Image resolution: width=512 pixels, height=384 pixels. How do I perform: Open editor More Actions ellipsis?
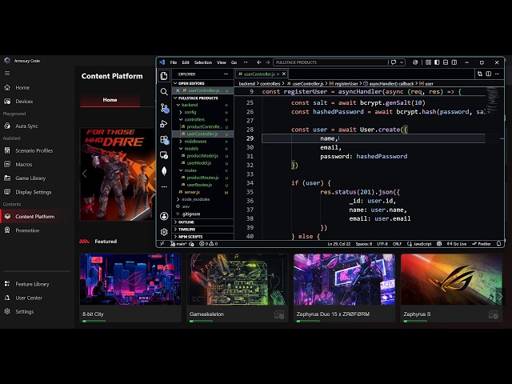coord(497,74)
